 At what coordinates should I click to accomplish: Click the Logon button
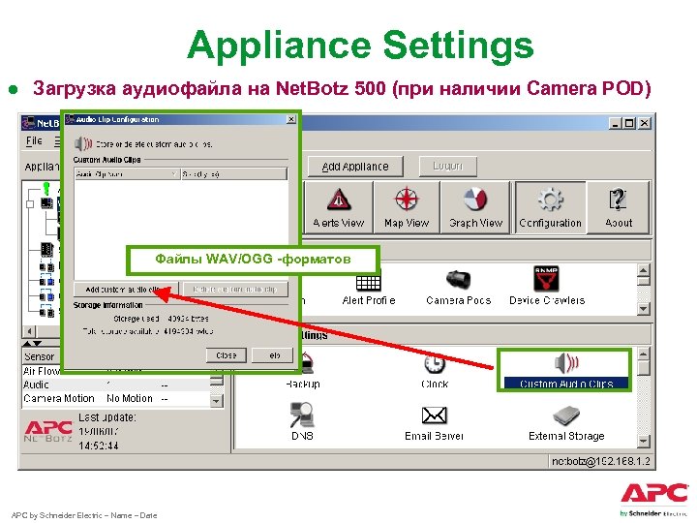point(447,166)
